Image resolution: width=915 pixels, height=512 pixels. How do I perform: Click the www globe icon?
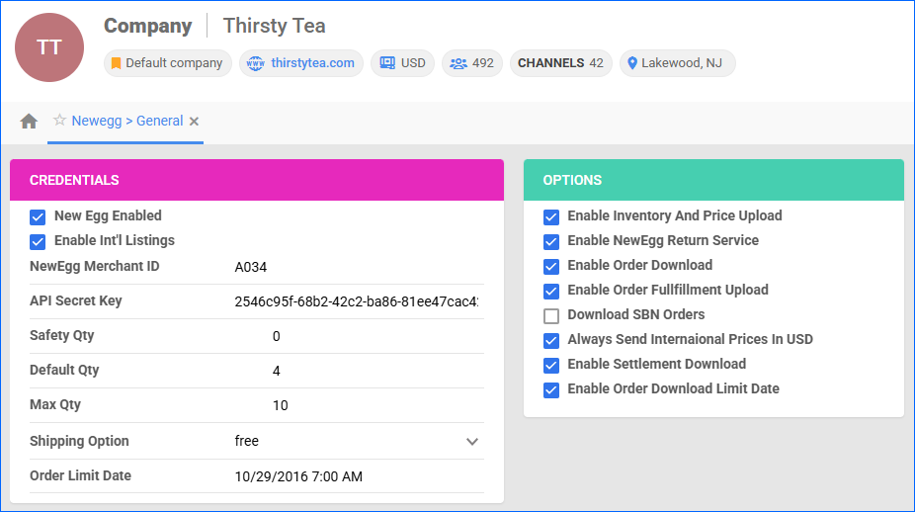coord(256,63)
